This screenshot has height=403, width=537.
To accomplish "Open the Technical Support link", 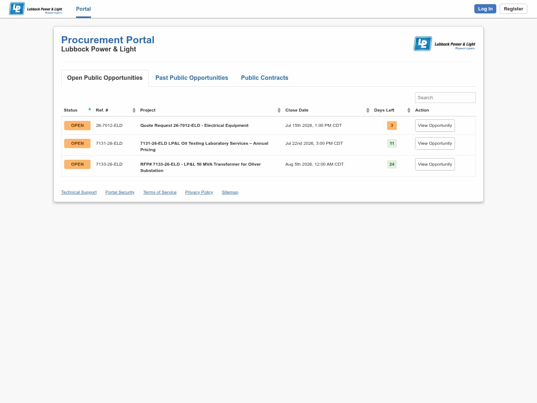I will tap(79, 192).
